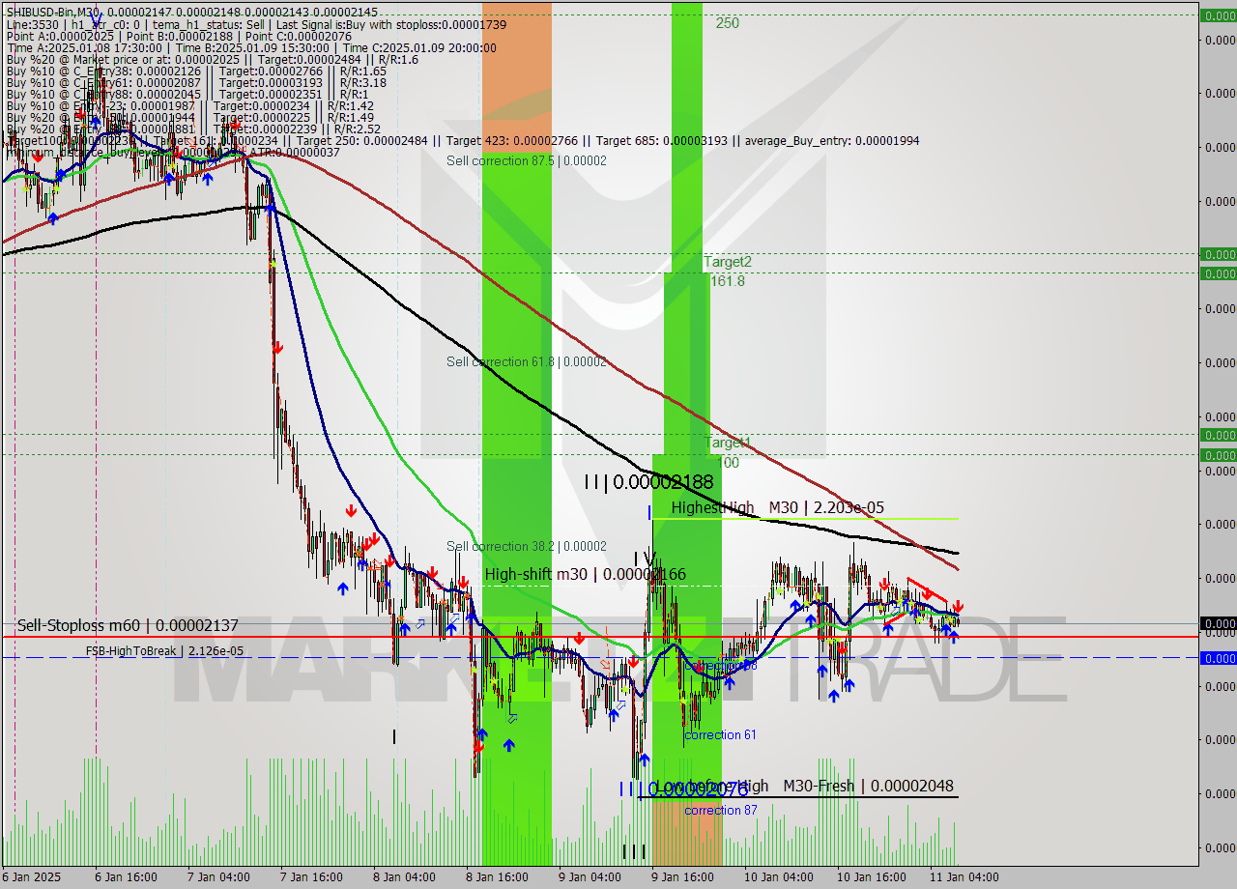Click the '161.8' level label
1237x889 pixels.
[728, 281]
